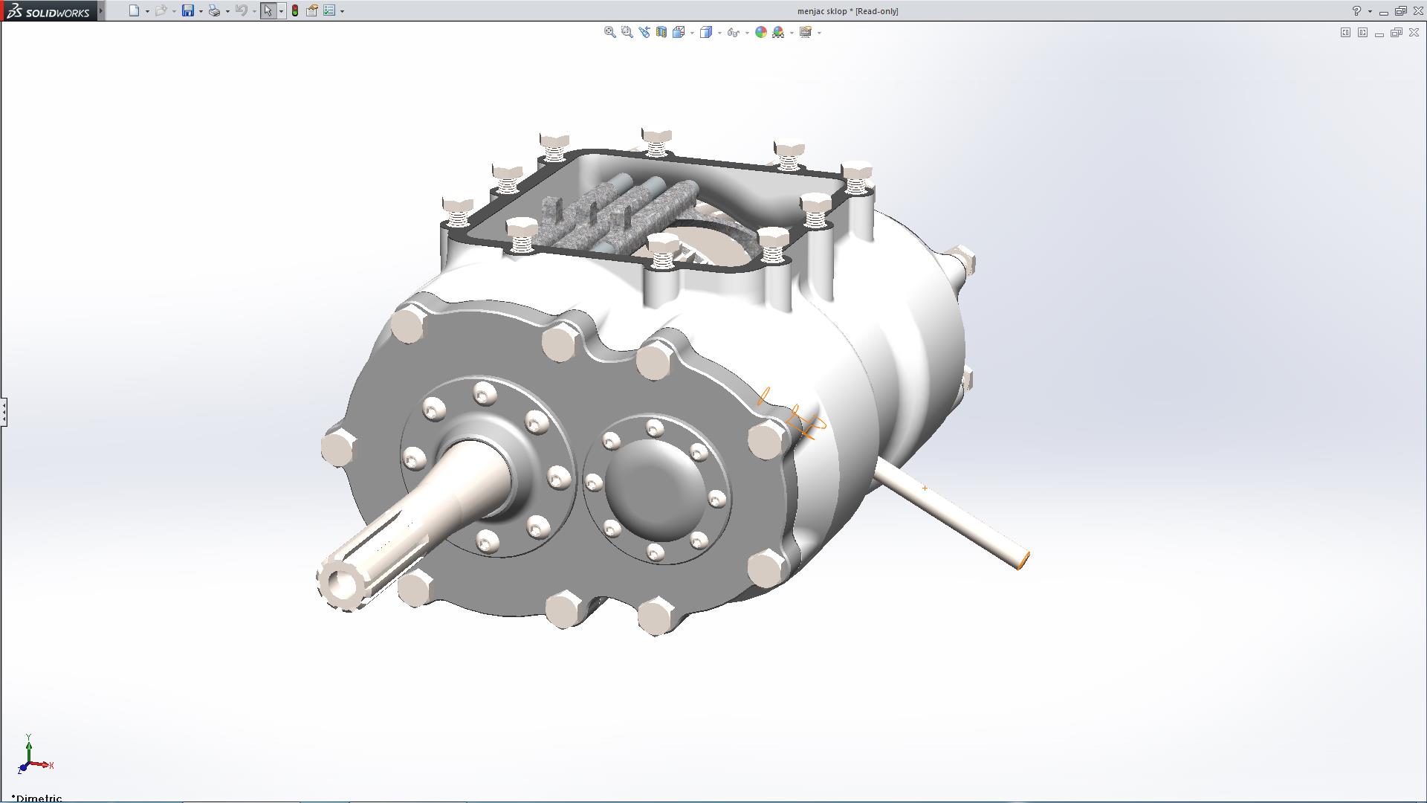Click the Print icon
This screenshot has height=803, width=1427.
tap(214, 11)
